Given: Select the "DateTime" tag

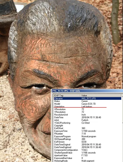Looking at the screenshot, I should [59, 117].
